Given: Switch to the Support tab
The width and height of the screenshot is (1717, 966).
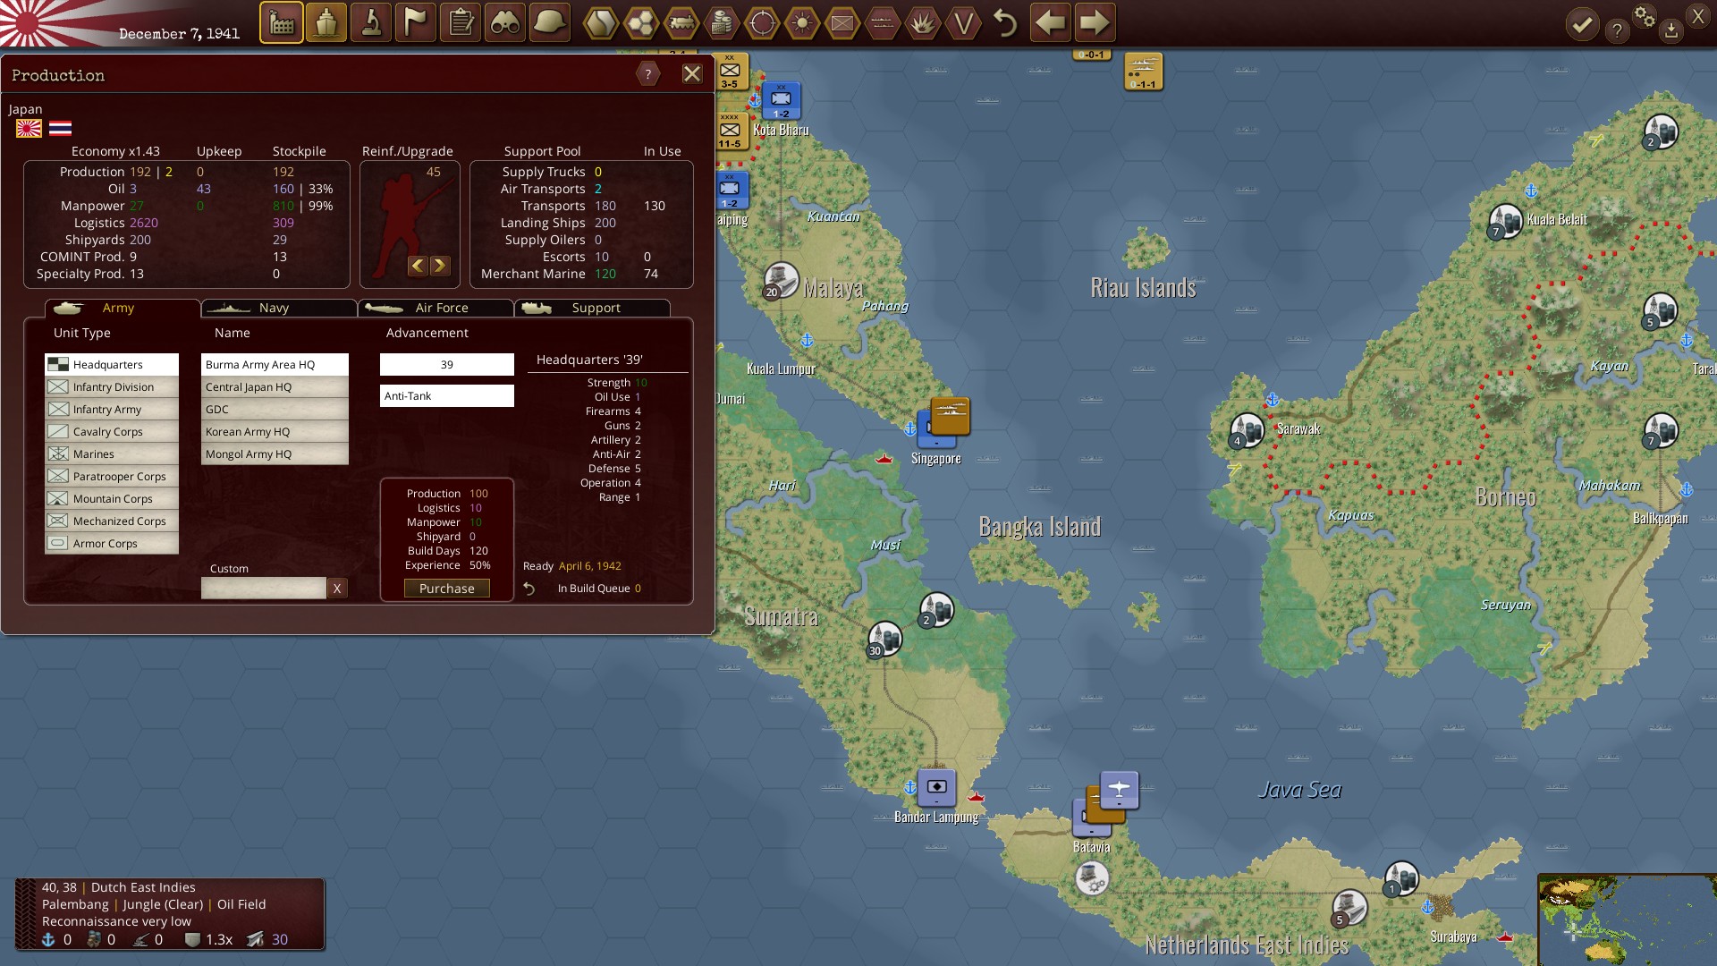Looking at the screenshot, I should [592, 308].
